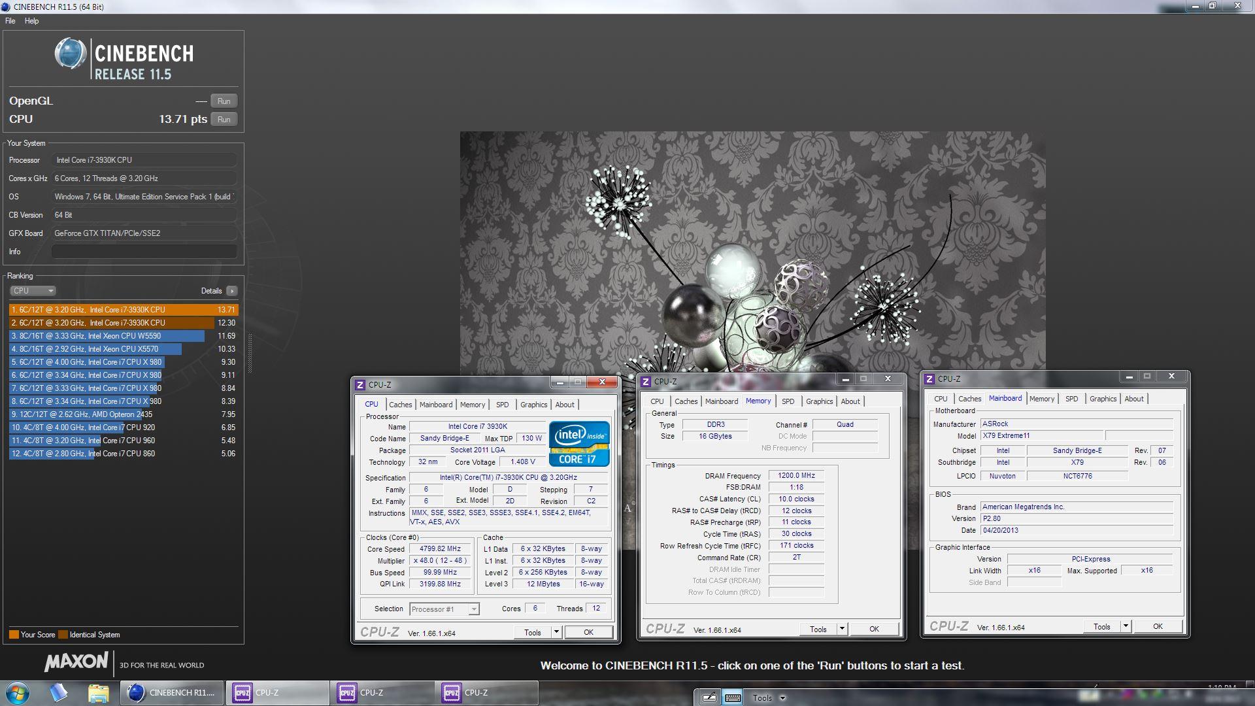Click Tools button in first CPU-Z window
Image resolution: width=1255 pixels, height=706 pixels.
click(533, 632)
